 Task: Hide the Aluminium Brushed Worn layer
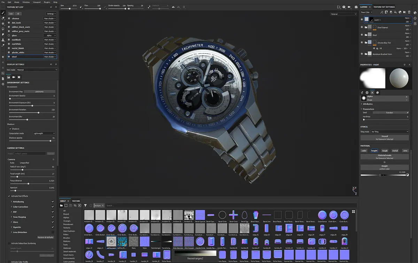pos(362,54)
